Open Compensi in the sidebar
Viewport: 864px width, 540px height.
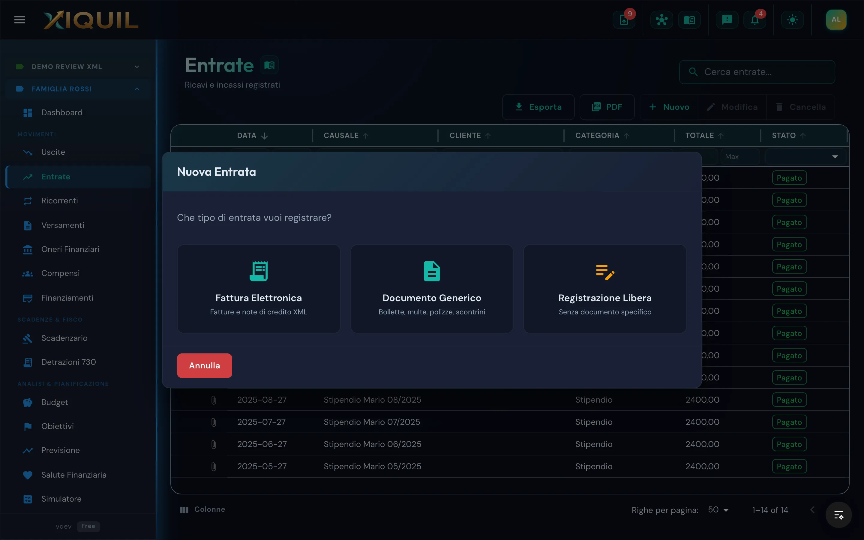point(78,273)
